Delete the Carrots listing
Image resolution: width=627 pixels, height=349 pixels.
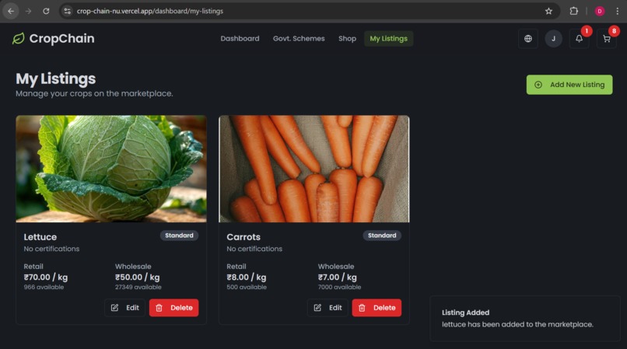coord(377,308)
